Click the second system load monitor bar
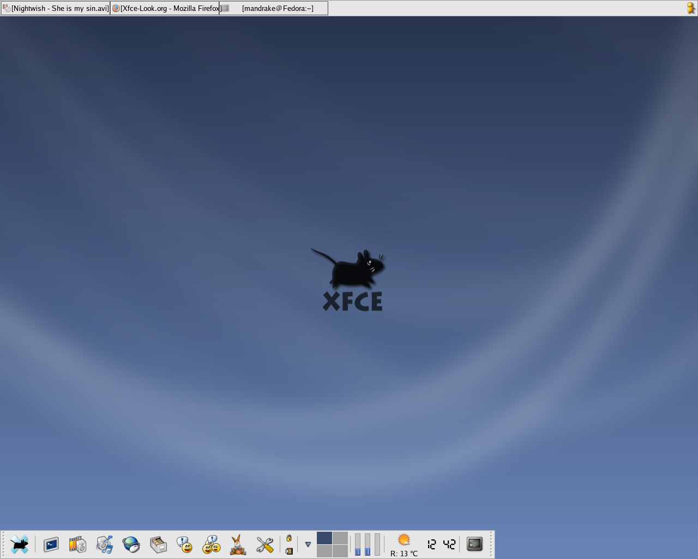This screenshot has width=698, height=559. click(x=368, y=545)
